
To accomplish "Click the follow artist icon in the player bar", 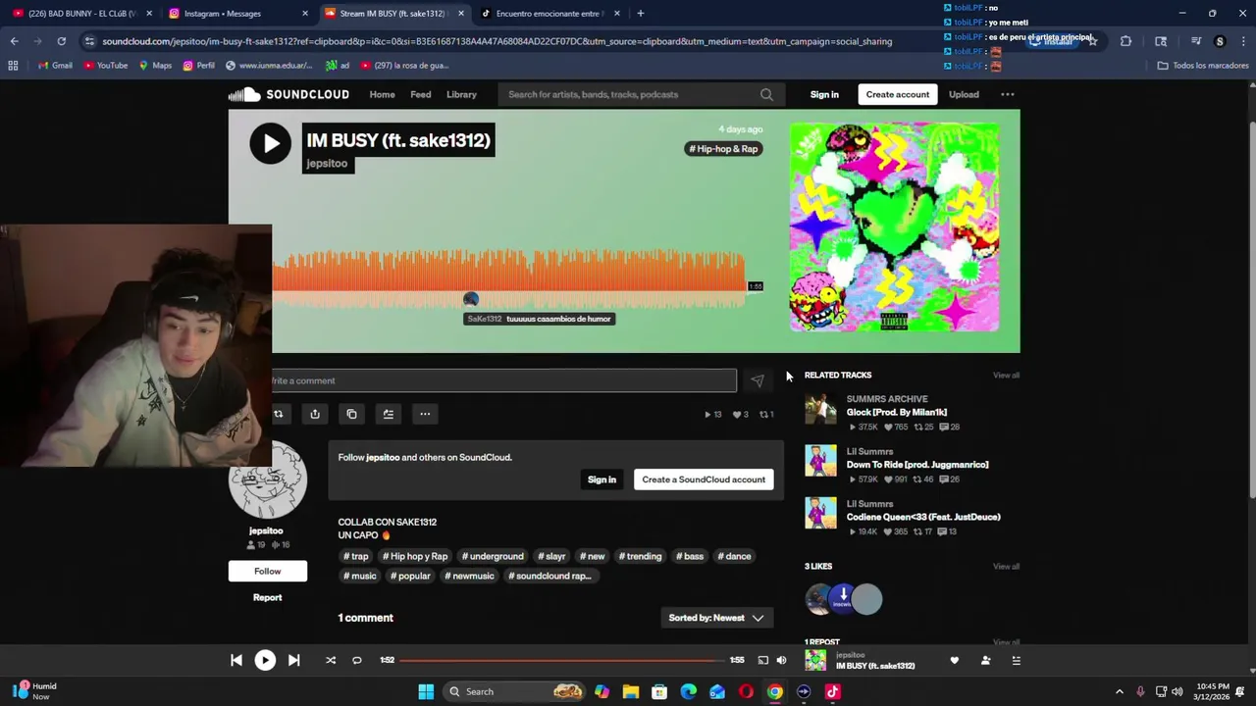I will [985, 660].
